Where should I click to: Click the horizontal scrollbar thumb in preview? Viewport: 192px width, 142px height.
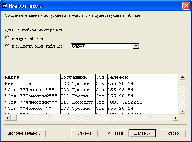(14, 118)
